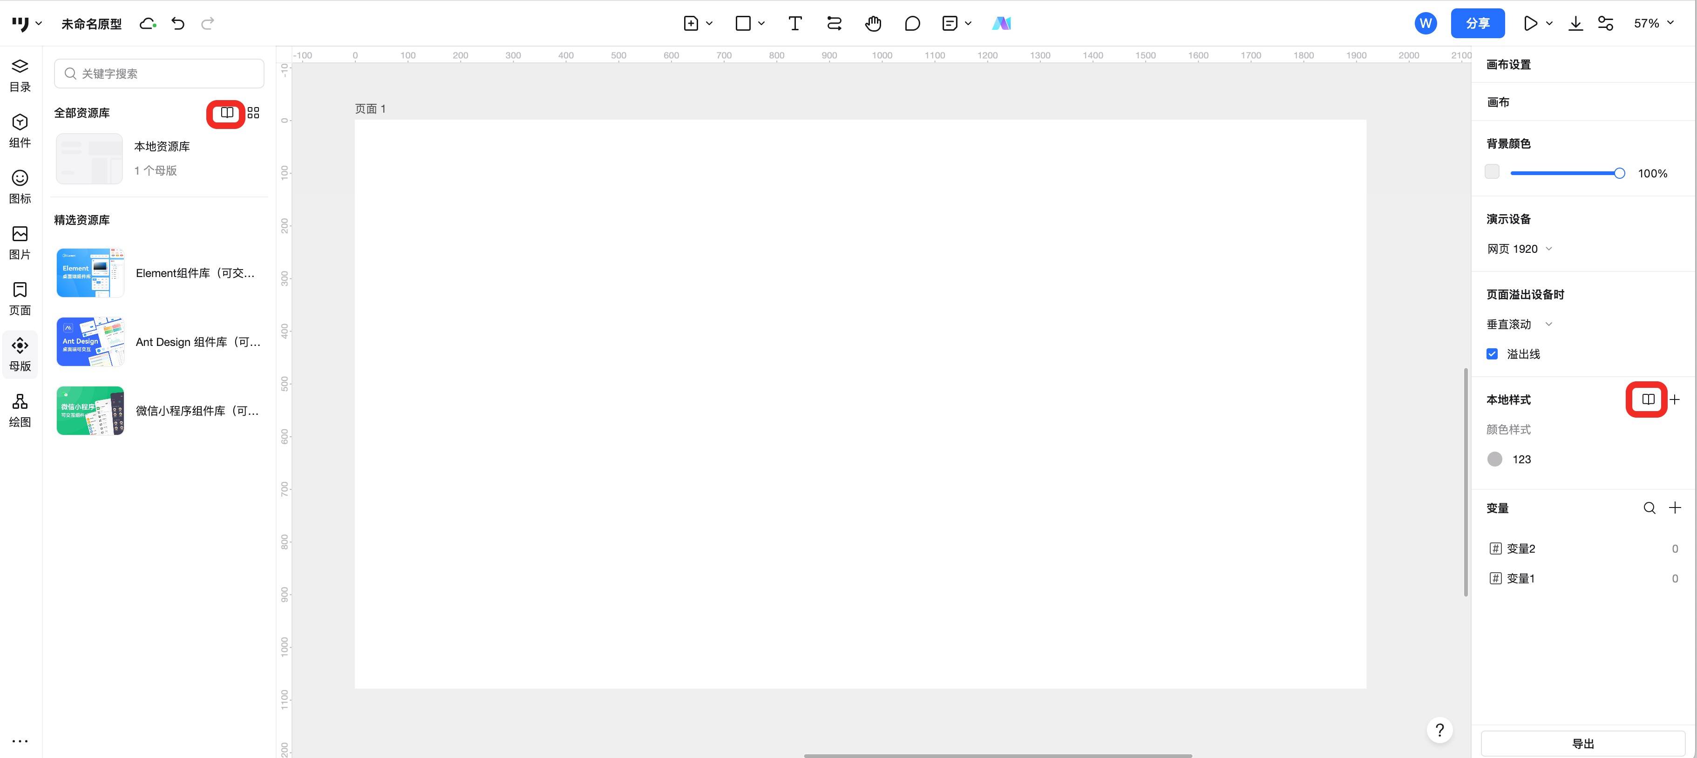Open the 网页 1920 device dropdown

[x=1519, y=249]
